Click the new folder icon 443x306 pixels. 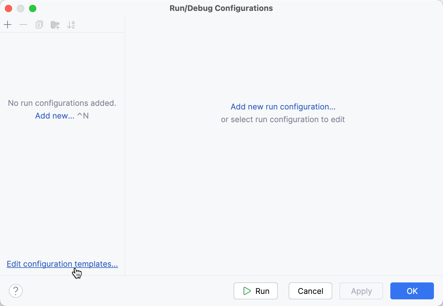(x=55, y=24)
